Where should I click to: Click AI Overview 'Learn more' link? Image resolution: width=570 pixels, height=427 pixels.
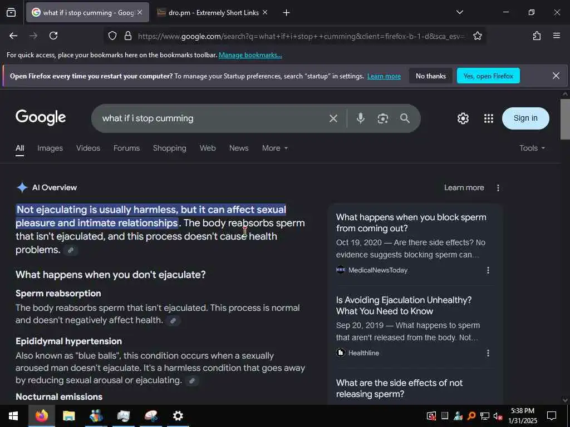[464, 188]
